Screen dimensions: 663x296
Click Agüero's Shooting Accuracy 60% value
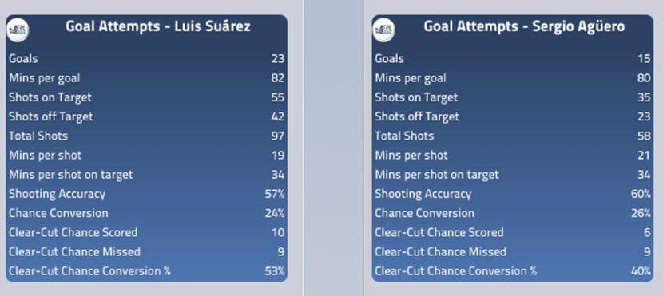[641, 194]
